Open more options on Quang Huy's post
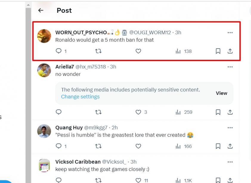 pos(230,128)
